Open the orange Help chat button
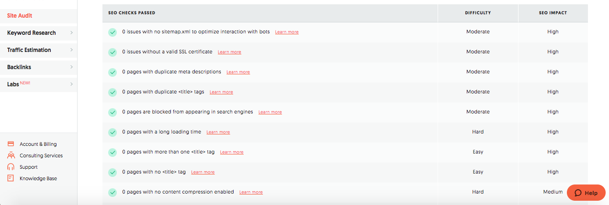 (586, 193)
